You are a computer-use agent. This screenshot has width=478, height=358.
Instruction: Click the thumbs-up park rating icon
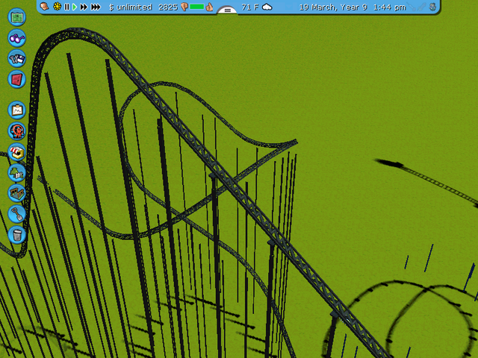(209, 7)
